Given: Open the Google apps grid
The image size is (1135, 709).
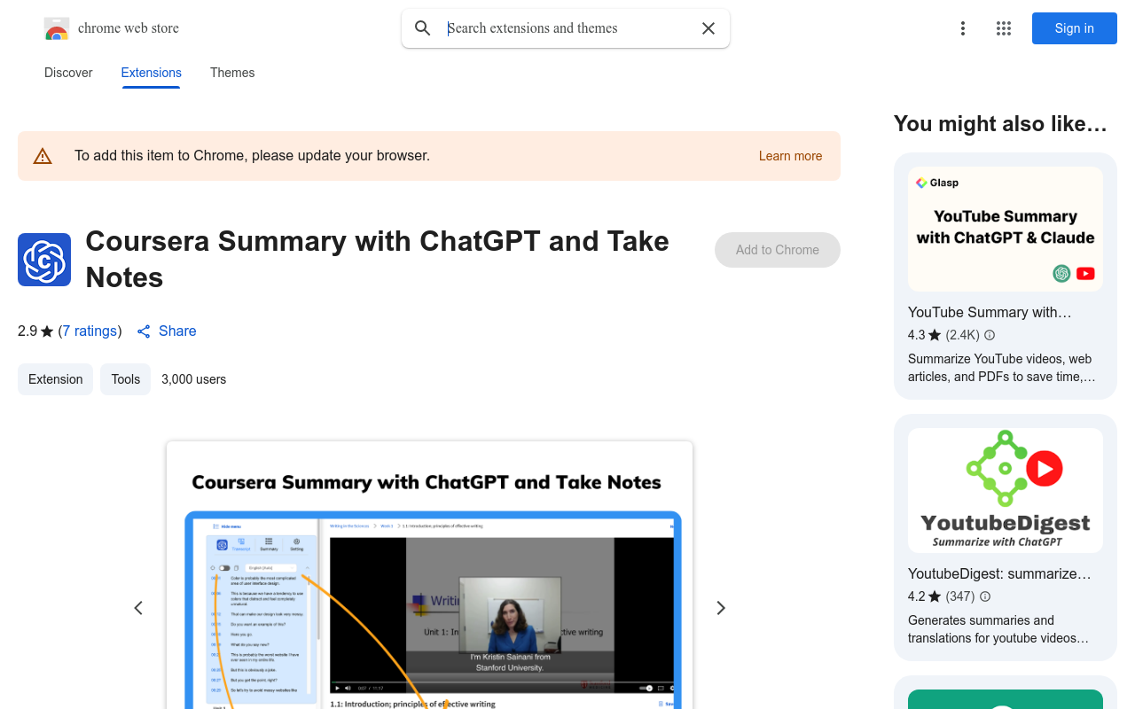Looking at the screenshot, I should pyautogui.click(x=1003, y=28).
